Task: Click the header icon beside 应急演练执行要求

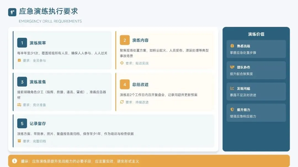Action: coord(12,12)
